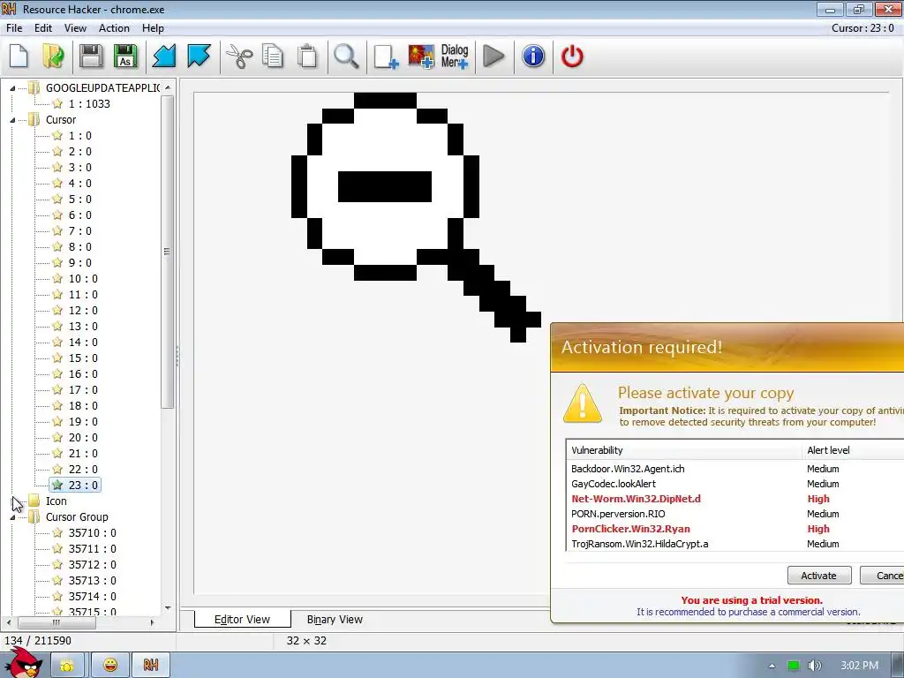The width and height of the screenshot is (904, 678).
Task: Select cursor resource 22 : 0
Action: tap(83, 470)
